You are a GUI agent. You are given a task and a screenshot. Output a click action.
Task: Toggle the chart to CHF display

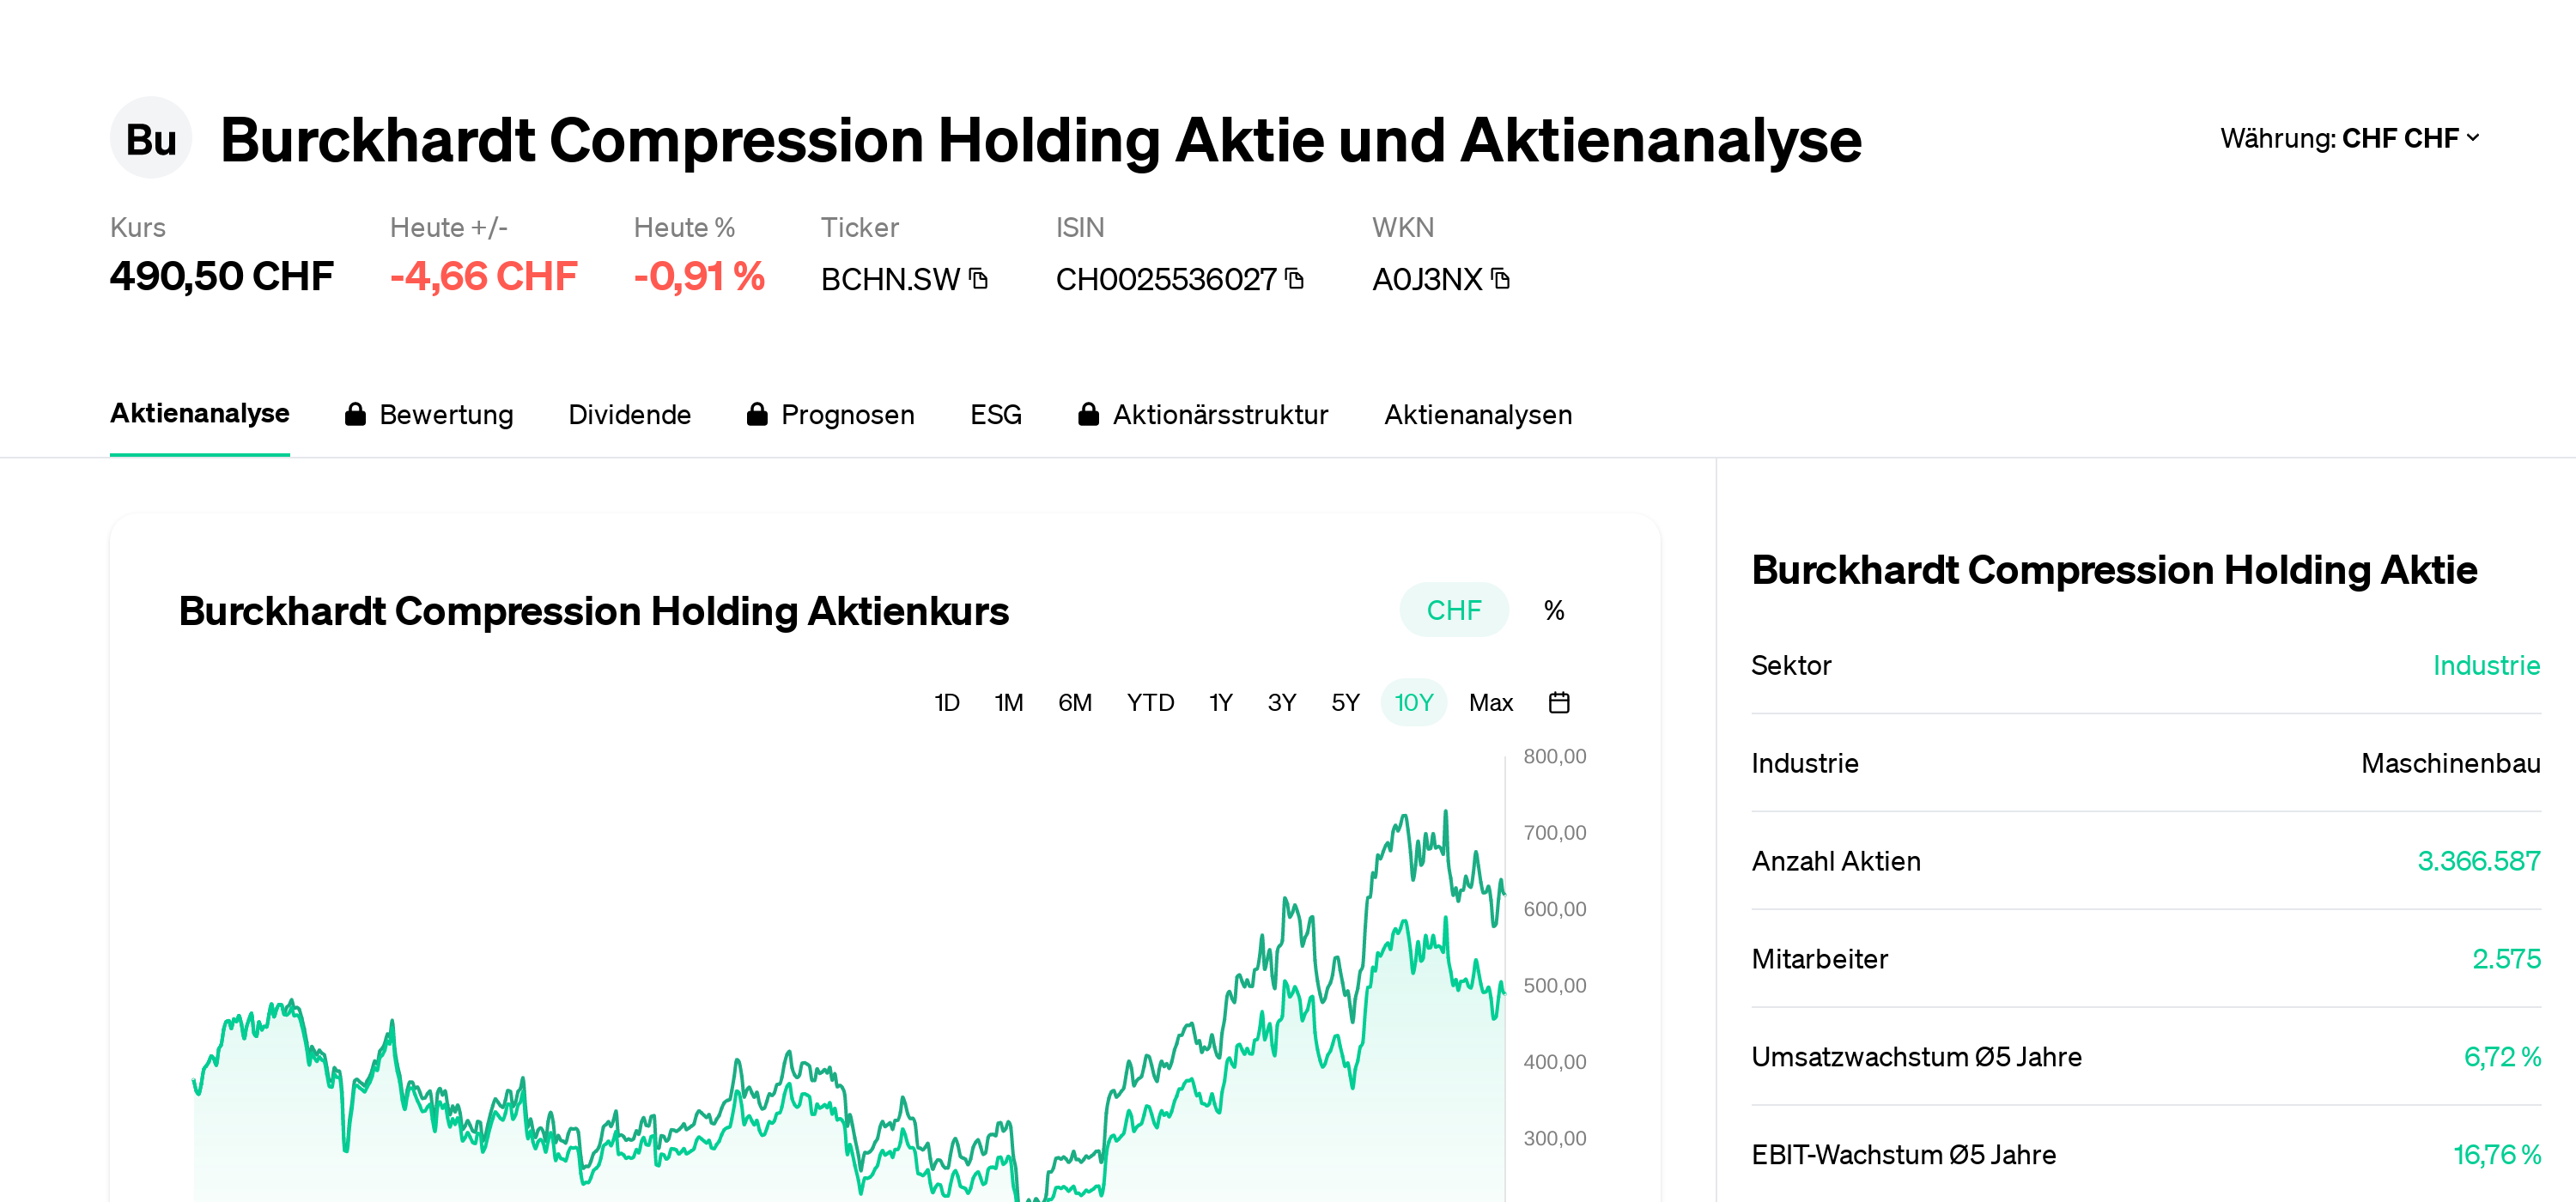(1454, 609)
